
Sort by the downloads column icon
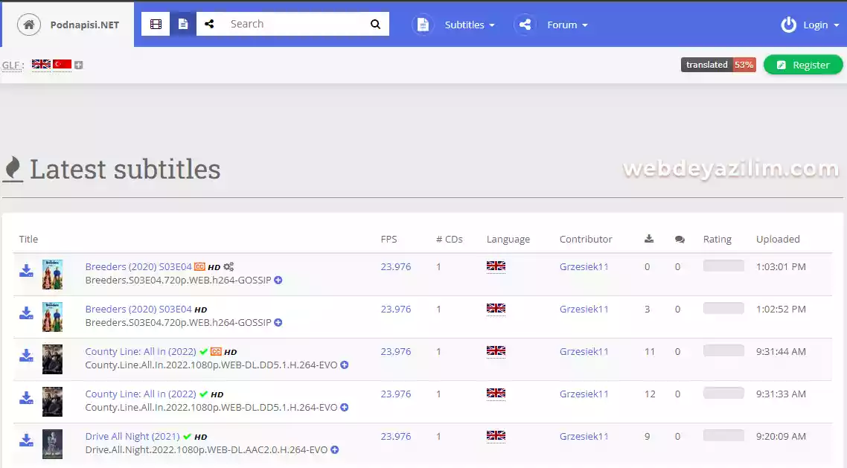pyautogui.click(x=649, y=239)
